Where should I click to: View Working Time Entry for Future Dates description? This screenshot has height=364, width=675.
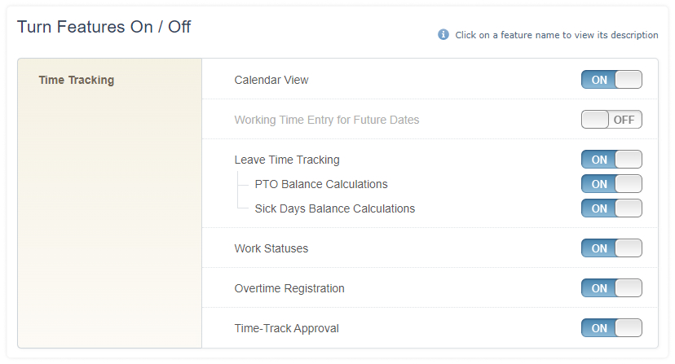326,120
